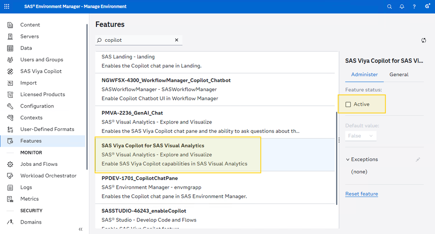Select NGWFSX-4300_WorkflowManager_Copilot_Chatbot feature
Image resolution: width=435 pixels, height=234 pixels.
(215, 90)
